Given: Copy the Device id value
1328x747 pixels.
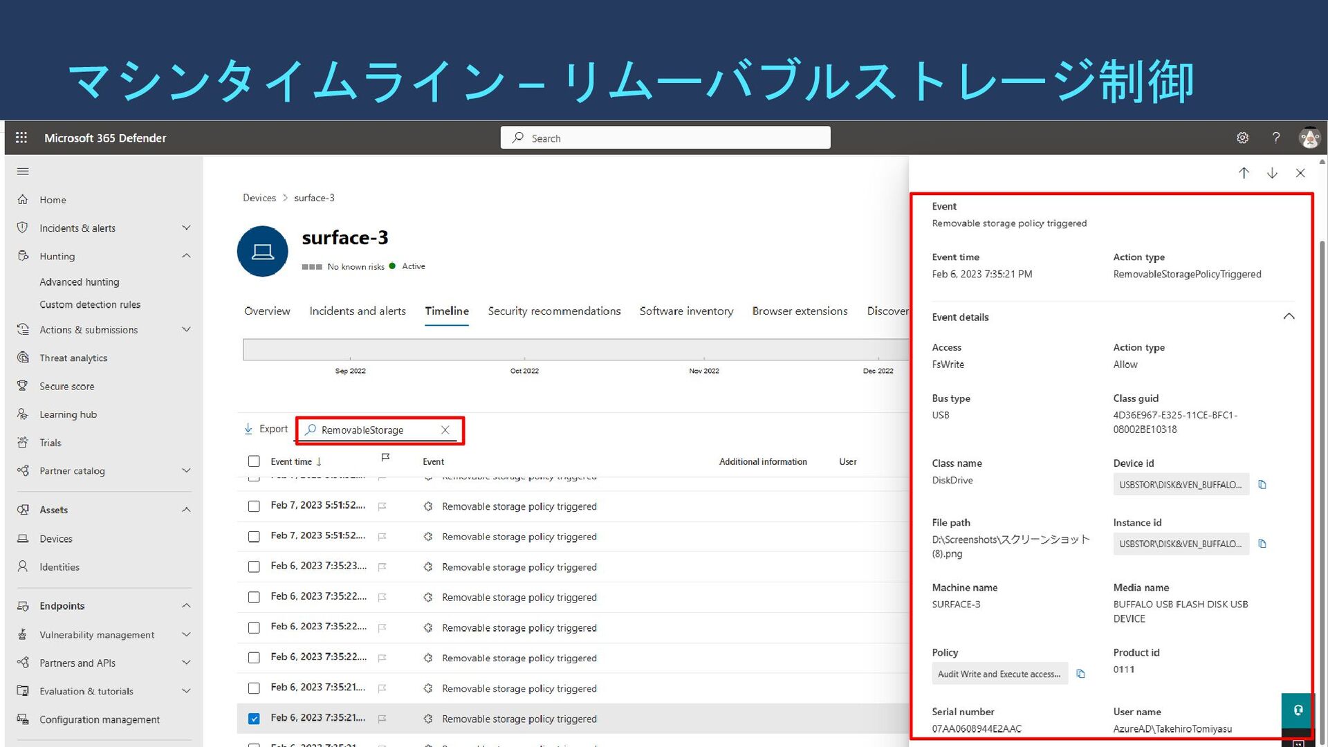Looking at the screenshot, I should [x=1262, y=485].
